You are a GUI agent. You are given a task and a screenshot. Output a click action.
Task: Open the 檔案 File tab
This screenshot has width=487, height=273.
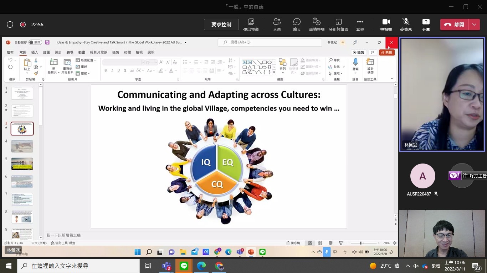point(10,52)
